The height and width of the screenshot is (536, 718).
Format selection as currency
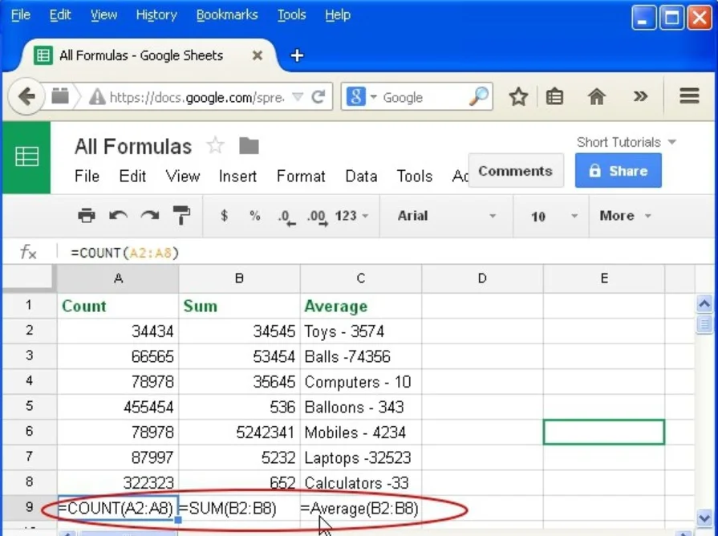225,216
